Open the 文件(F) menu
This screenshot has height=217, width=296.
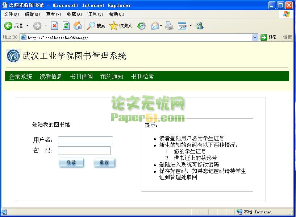pyautogui.click(x=12, y=14)
